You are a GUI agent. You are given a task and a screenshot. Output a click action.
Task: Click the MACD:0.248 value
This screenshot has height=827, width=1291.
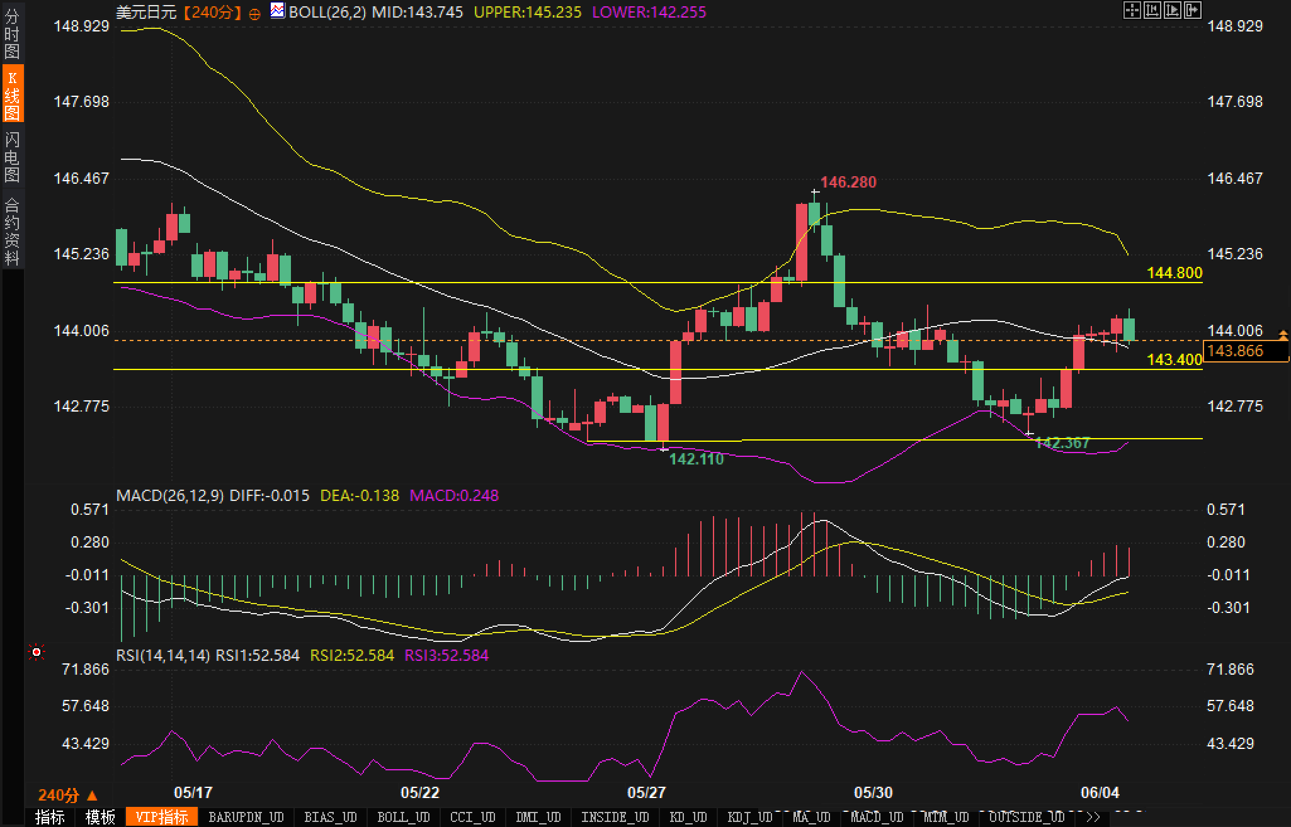(454, 495)
